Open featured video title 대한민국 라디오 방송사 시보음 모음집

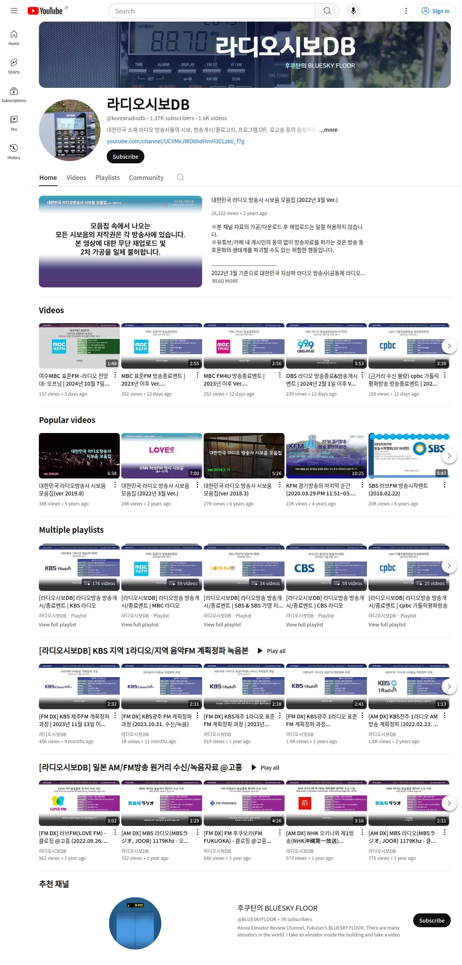[275, 200]
